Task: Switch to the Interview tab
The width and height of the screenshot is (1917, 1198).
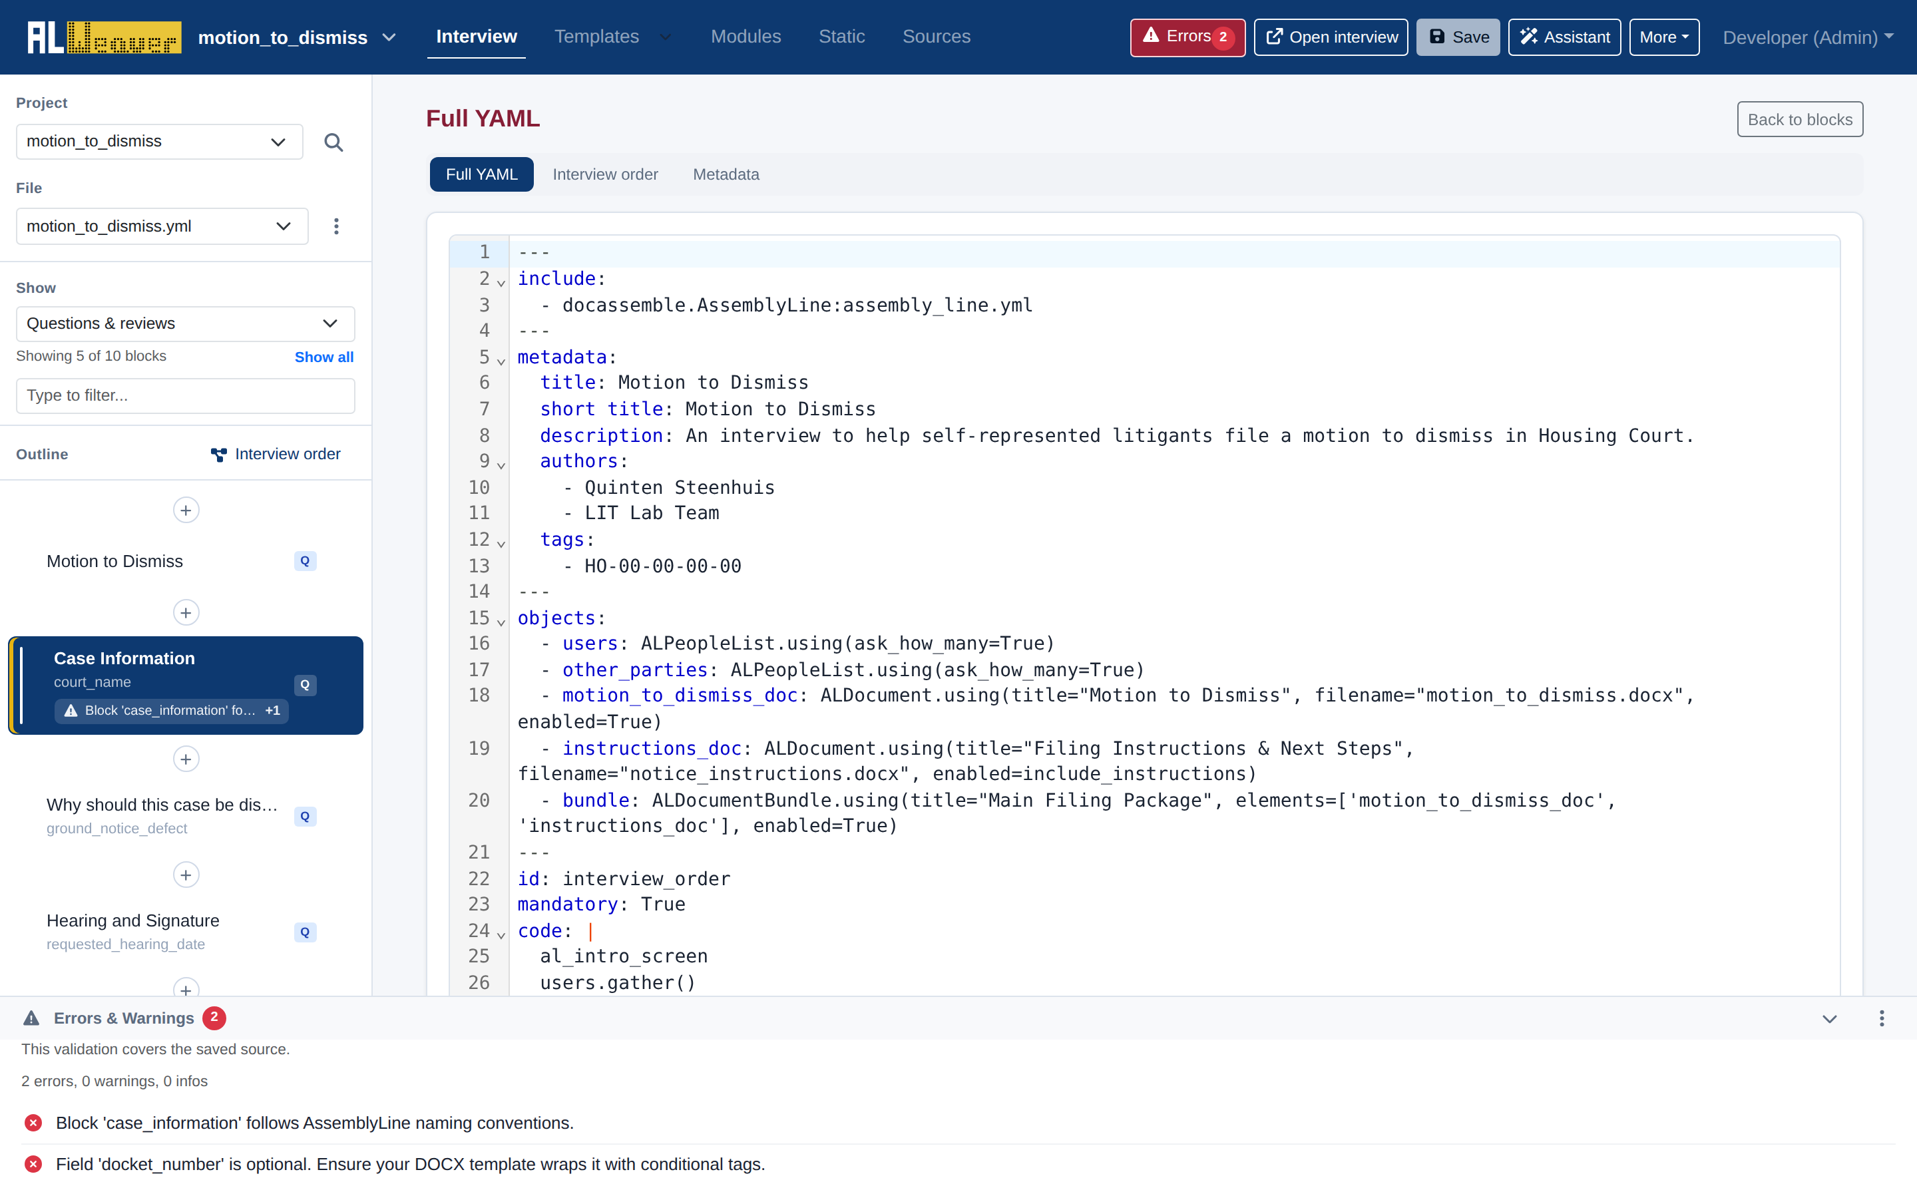Action: 476,37
